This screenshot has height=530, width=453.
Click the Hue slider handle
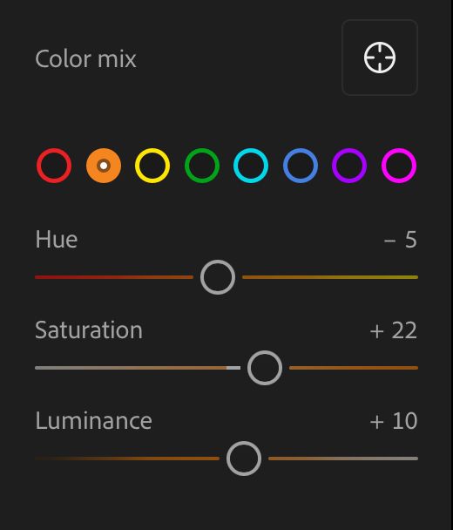pos(218,277)
